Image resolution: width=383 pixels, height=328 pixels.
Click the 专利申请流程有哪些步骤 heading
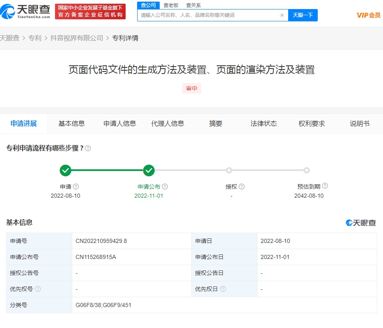45,148
